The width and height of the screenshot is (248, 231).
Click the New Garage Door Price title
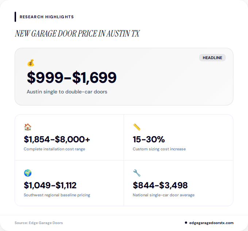(x=77, y=34)
